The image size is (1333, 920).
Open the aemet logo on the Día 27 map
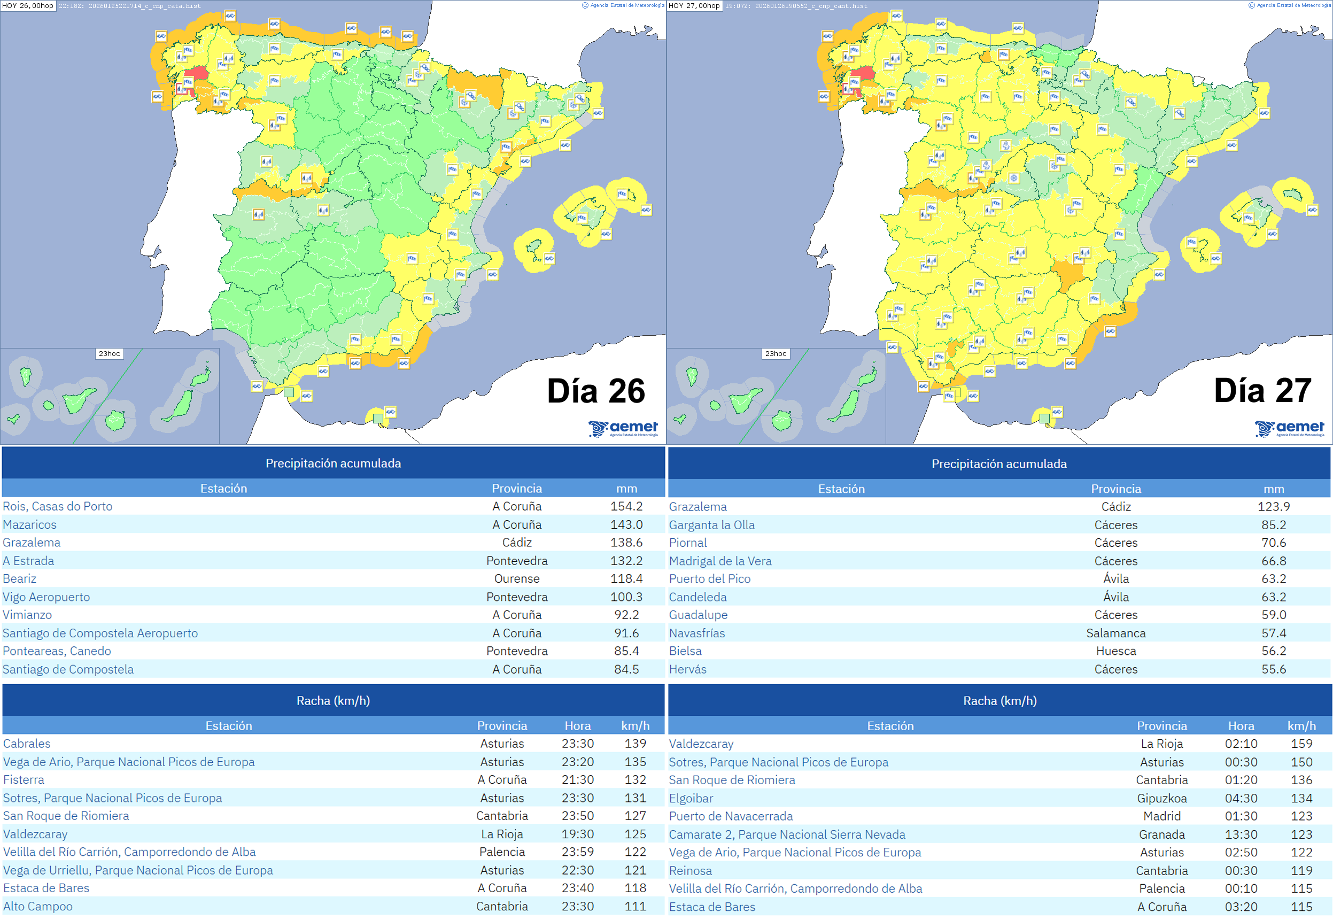click(x=1291, y=428)
